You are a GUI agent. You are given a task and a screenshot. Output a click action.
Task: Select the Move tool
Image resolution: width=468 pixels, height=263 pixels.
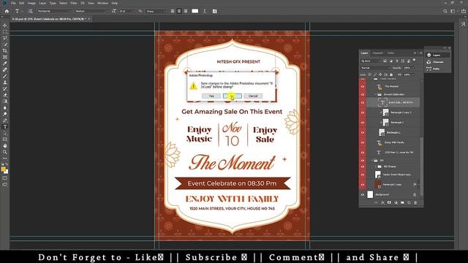coord(5,26)
